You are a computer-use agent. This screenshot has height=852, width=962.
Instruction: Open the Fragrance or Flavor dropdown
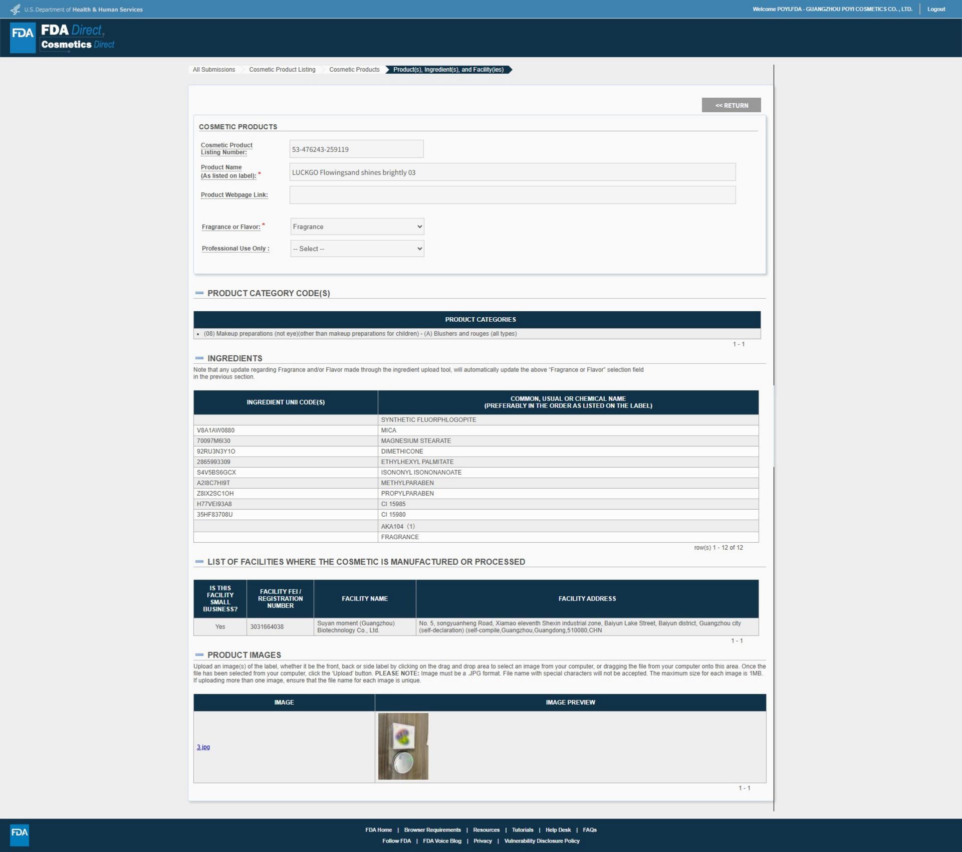click(x=357, y=227)
